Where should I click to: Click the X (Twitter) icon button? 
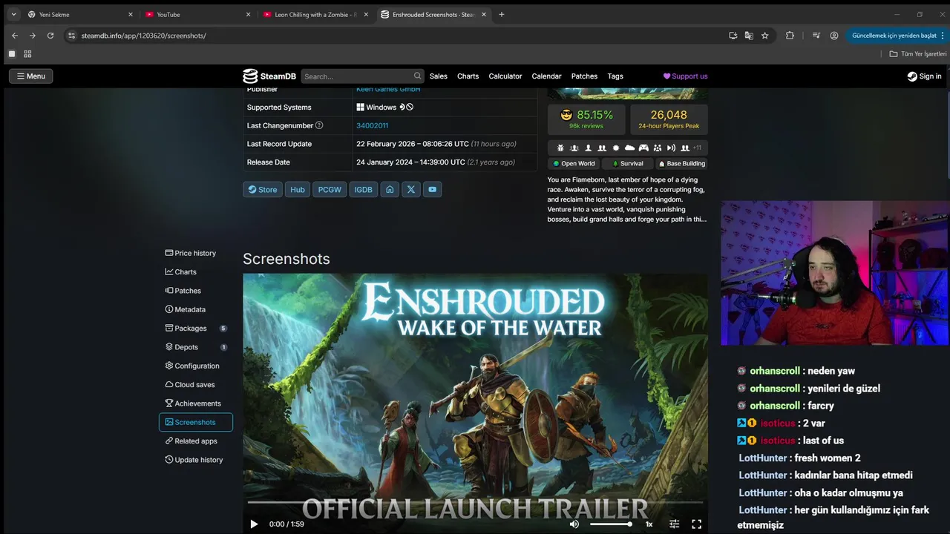(x=410, y=189)
